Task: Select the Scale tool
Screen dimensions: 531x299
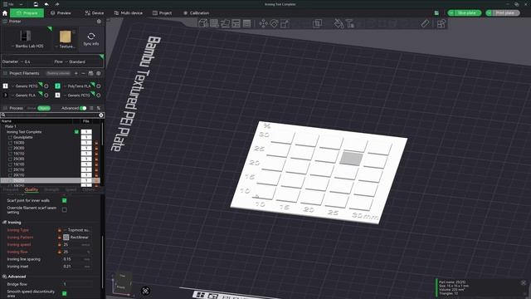Action: pyautogui.click(x=285, y=23)
